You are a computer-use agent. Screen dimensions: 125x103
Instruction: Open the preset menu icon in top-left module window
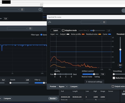pyautogui.click(x=22, y=9)
